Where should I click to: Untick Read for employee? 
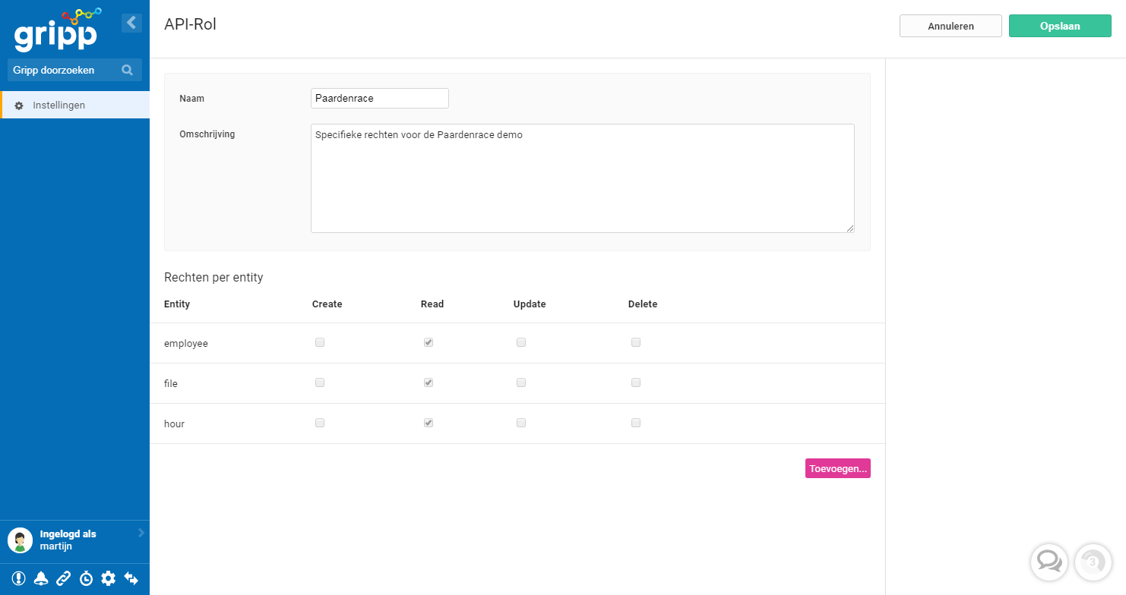[x=429, y=342]
